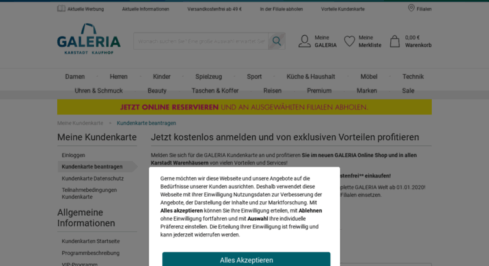Open the Küche & Haushalt menu
The image size is (489, 266).
tap(311, 77)
